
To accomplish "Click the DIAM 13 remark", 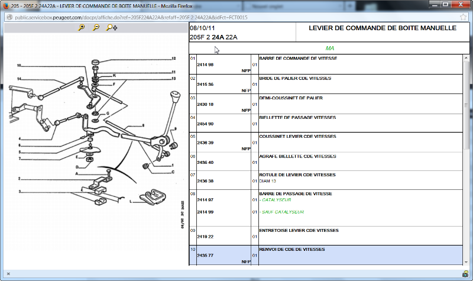I will pos(268,181).
